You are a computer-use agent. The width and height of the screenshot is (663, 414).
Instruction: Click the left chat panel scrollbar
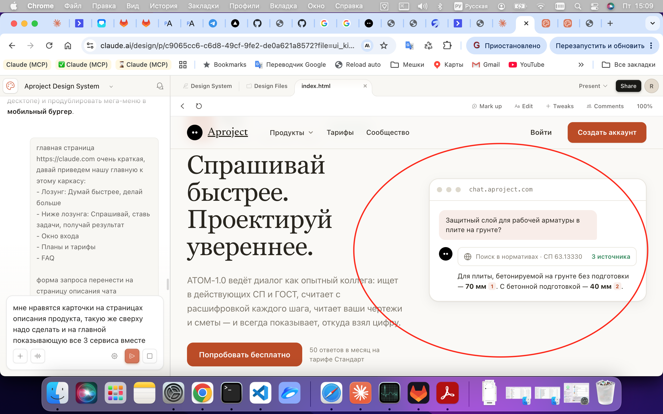[x=168, y=284]
